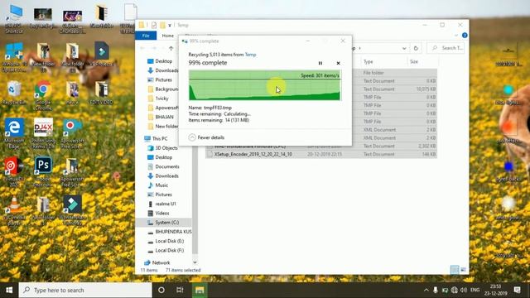Open Downloads under Quick access
Viewport: 530px width, 298px height.
(166, 70)
